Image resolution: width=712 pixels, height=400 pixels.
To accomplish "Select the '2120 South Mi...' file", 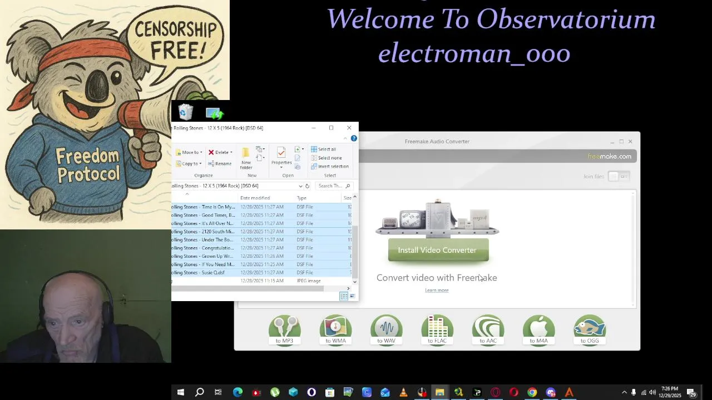I will click(261, 232).
